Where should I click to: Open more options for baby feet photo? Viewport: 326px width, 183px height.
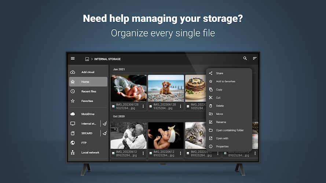click(143, 106)
